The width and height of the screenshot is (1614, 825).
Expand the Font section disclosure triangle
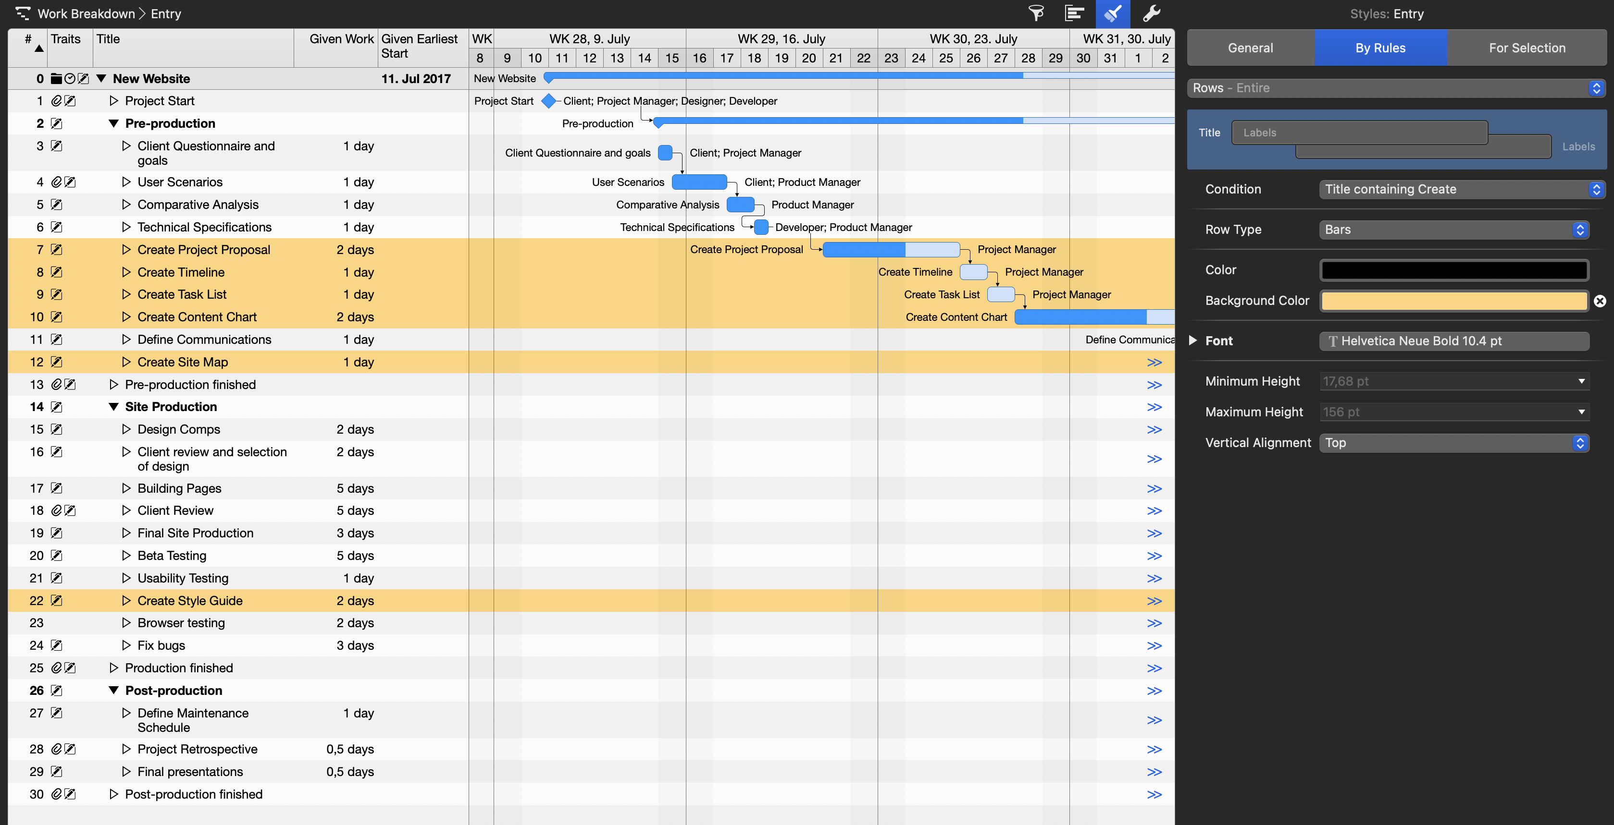pos(1193,340)
